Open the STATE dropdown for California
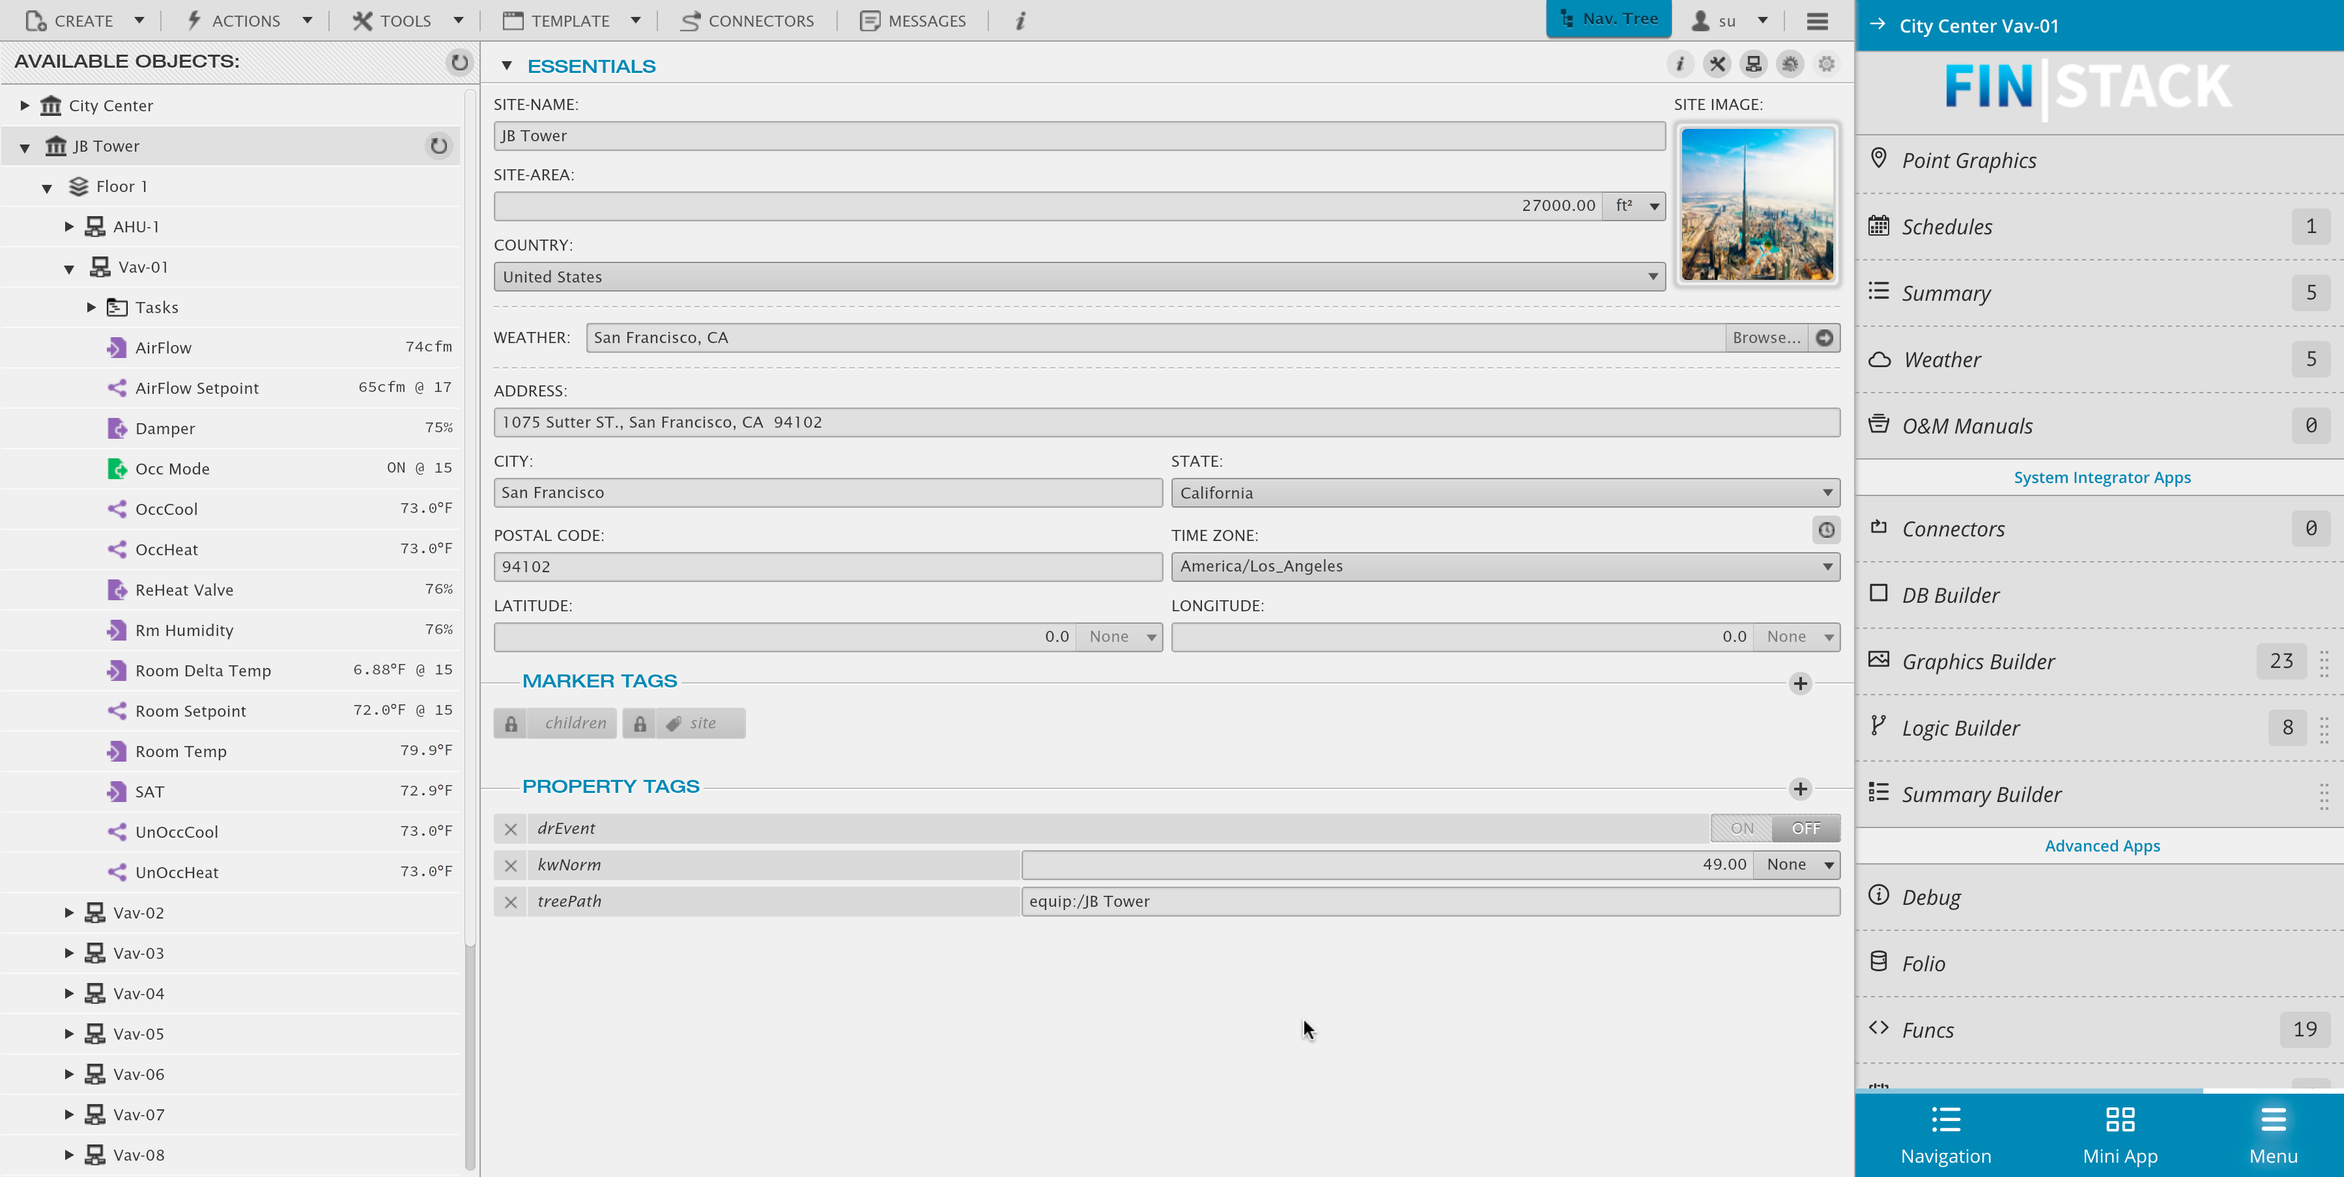This screenshot has height=1177, width=2344. pos(1826,491)
